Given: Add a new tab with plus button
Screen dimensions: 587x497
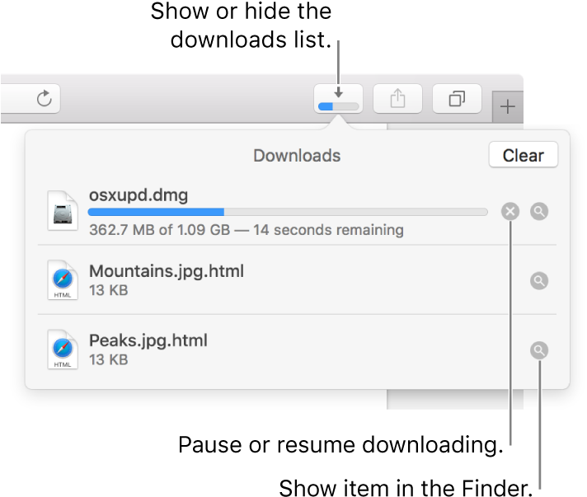Looking at the screenshot, I should click(508, 106).
